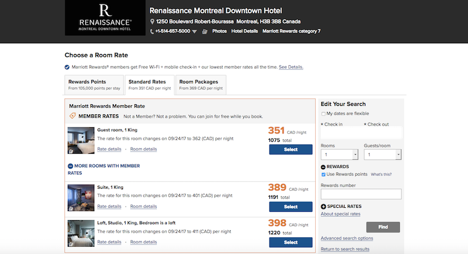Open the Rooms dropdown
Screen dimensions: 468x254
[339, 154]
